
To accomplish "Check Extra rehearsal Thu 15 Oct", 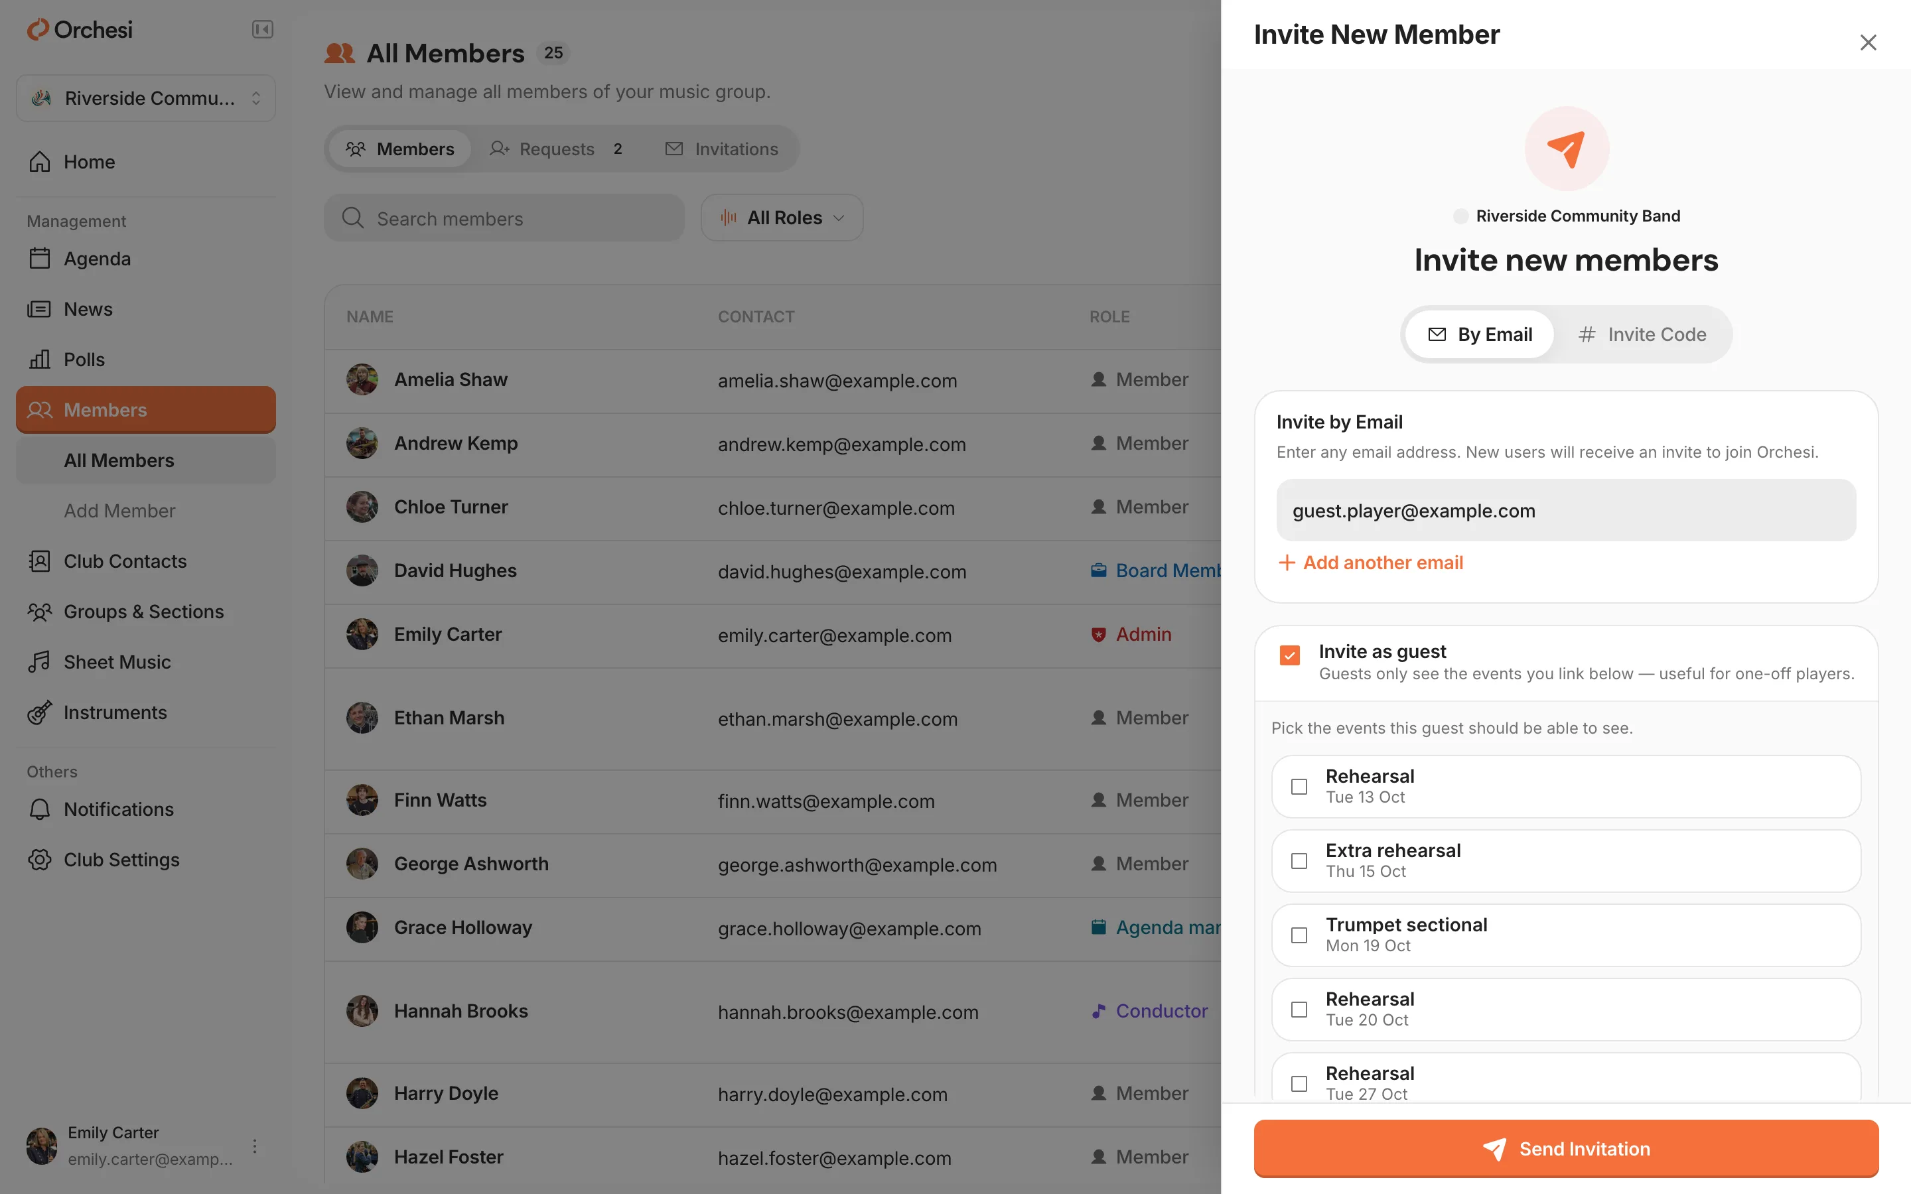I will tap(1299, 861).
